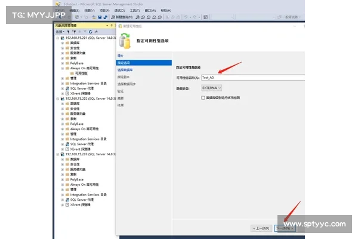Open the 编辑(E) menu
Screen dimensions: 358x239
(74, 11)
